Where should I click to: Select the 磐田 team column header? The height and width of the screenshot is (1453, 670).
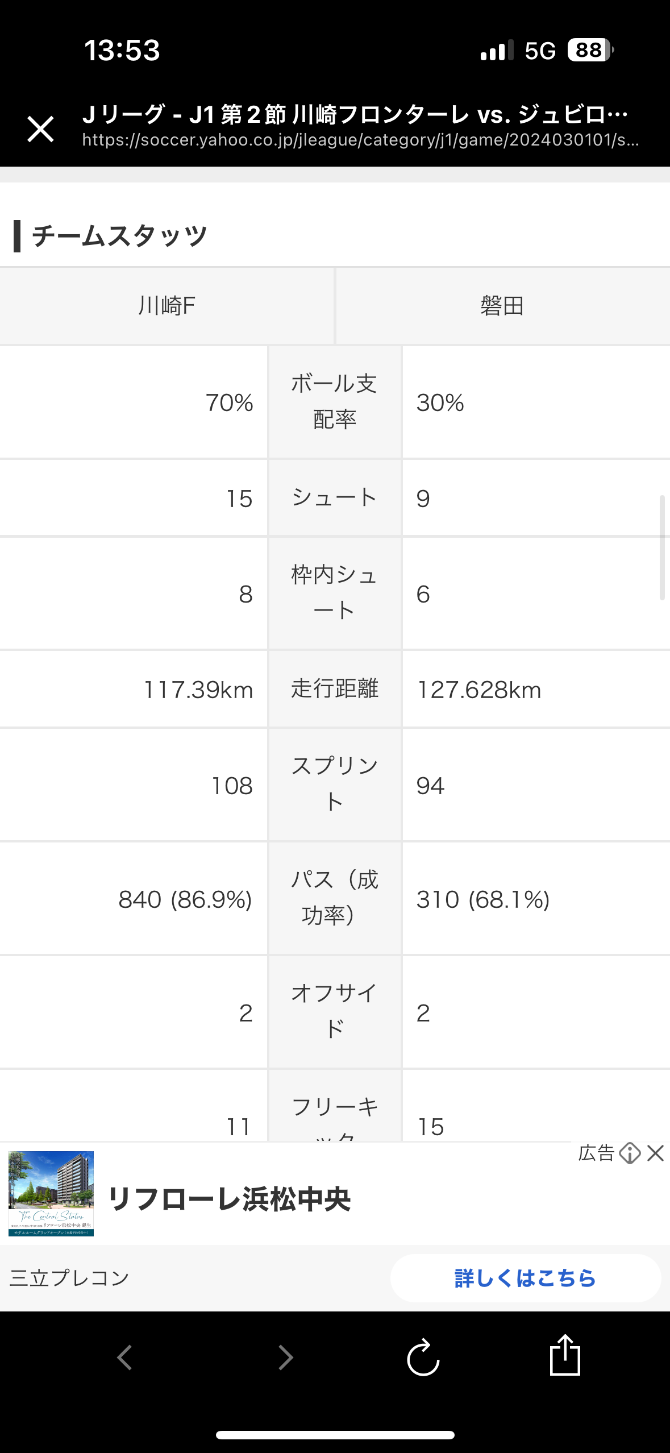pyautogui.click(x=502, y=306)
